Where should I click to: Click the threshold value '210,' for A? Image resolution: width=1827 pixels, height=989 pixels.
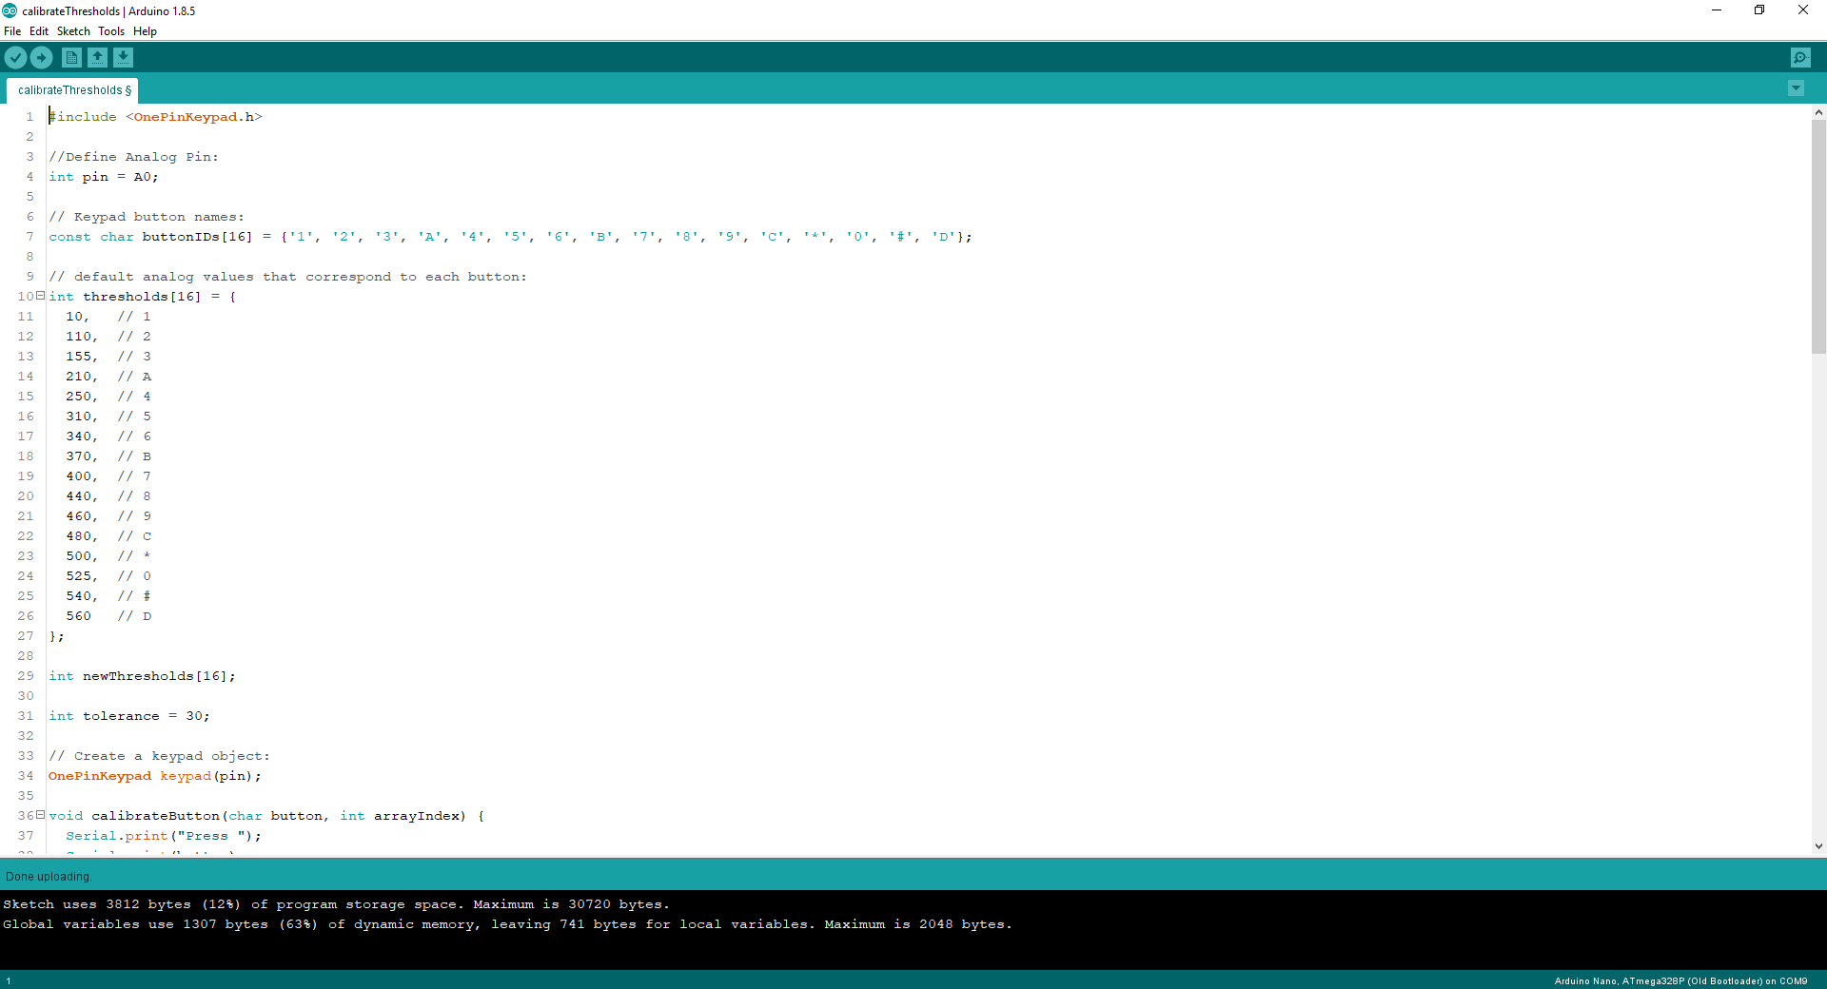point(82,377)
